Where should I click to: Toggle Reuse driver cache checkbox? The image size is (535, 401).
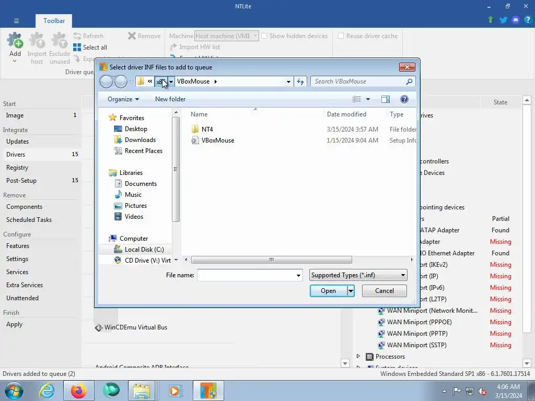341,36
